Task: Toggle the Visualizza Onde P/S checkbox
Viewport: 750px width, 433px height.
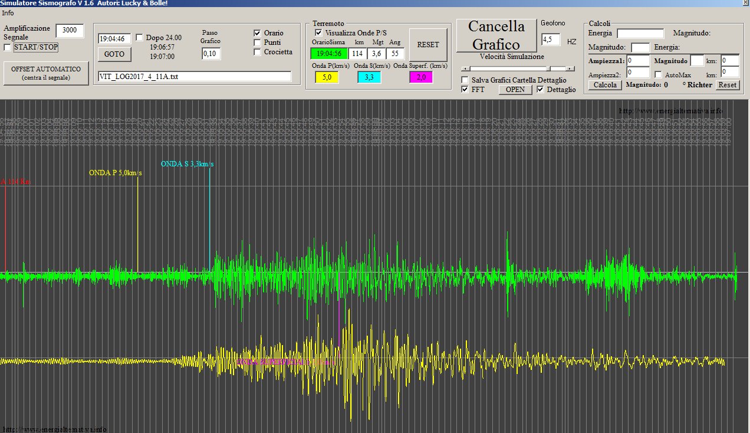Action: (319, 32)
